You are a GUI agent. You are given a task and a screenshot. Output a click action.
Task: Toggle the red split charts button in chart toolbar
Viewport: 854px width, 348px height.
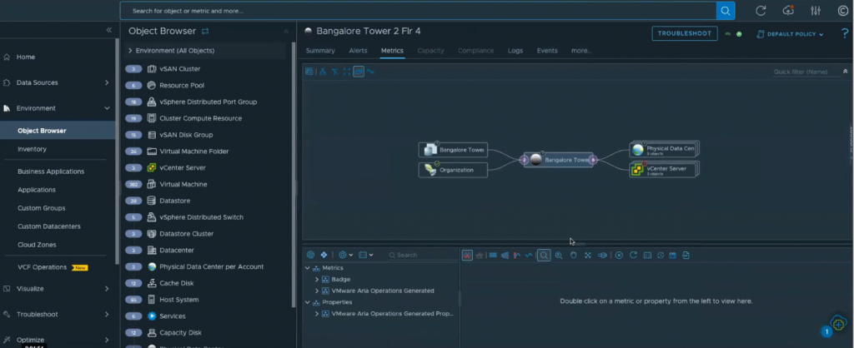point(467,255)
